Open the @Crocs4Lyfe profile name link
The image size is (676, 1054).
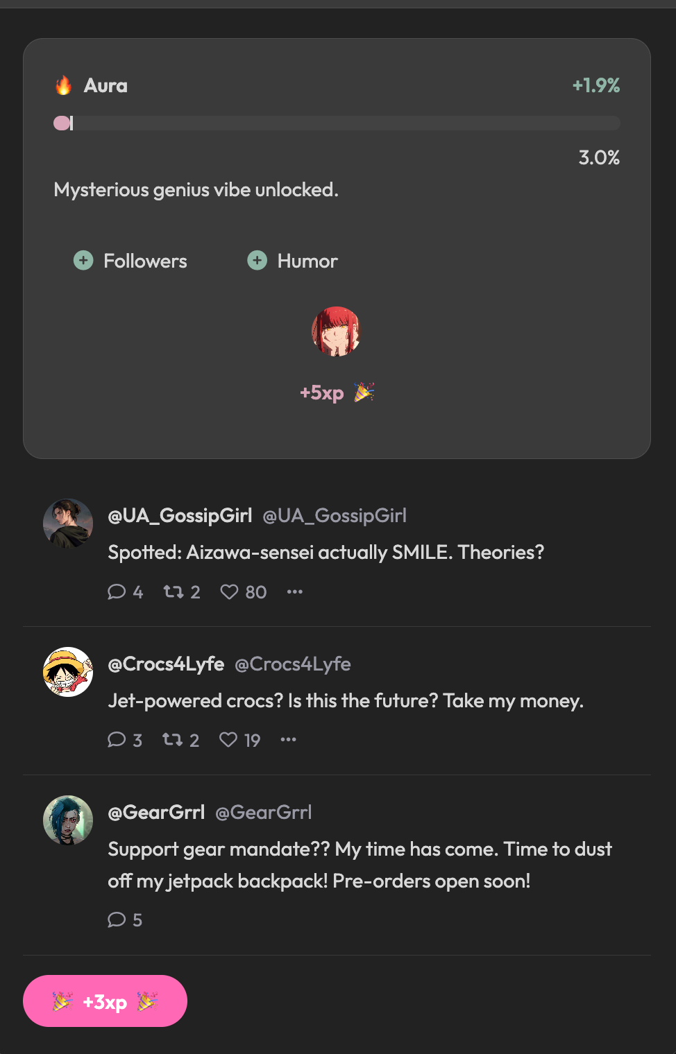166,664
